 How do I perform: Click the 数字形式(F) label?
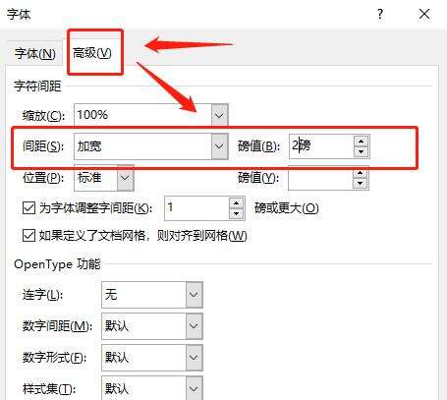coord(54,358)
